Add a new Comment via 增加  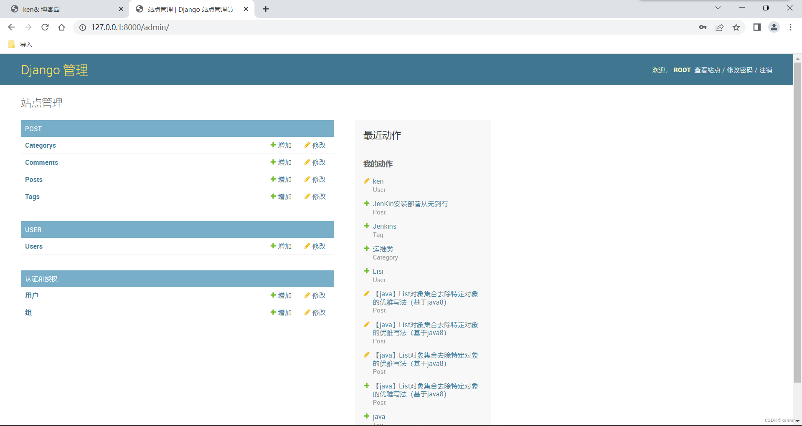point(281,162)
